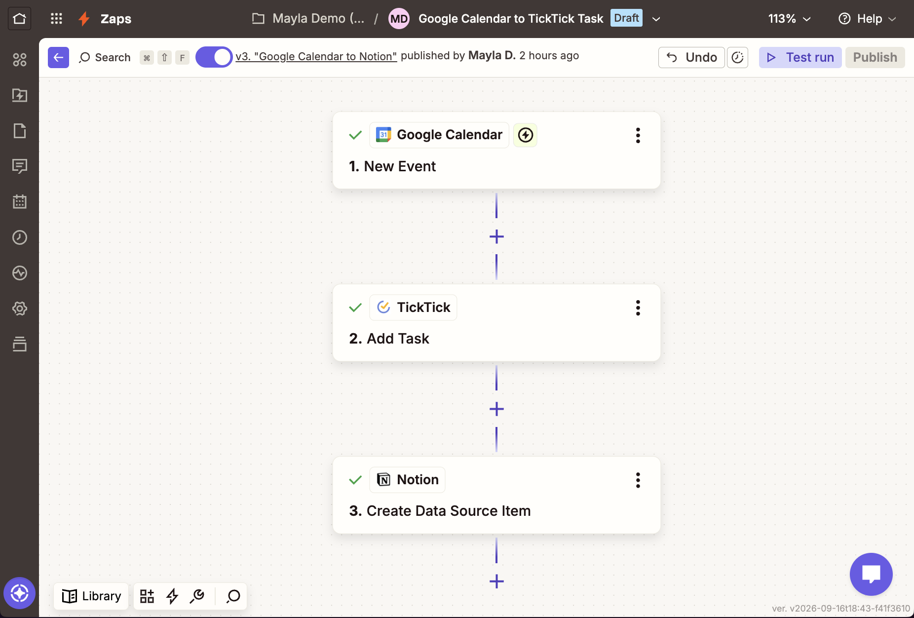
Task: Open the Google Calendar step options menu
Action: [x=638, y=135]
